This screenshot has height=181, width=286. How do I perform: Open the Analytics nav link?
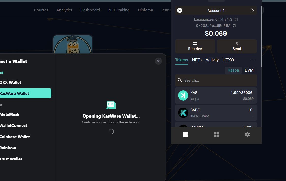click(64, 10)
